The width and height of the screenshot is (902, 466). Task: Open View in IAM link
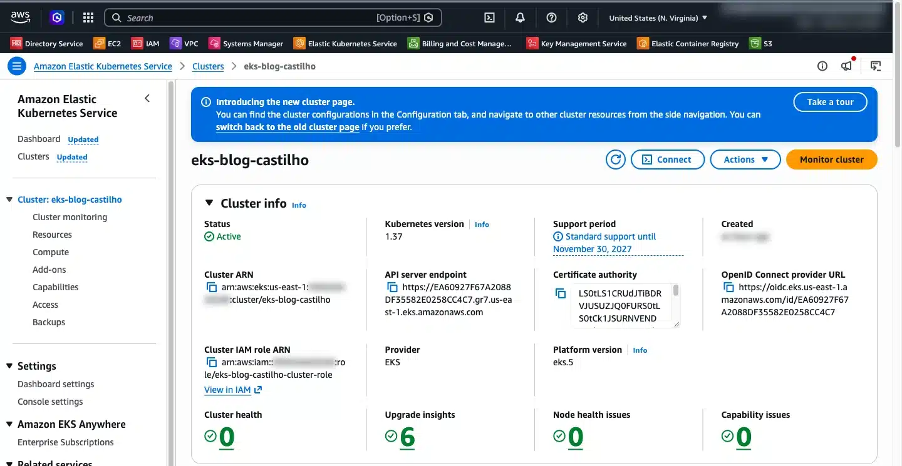pyautogui.click(x=233, y=390)
